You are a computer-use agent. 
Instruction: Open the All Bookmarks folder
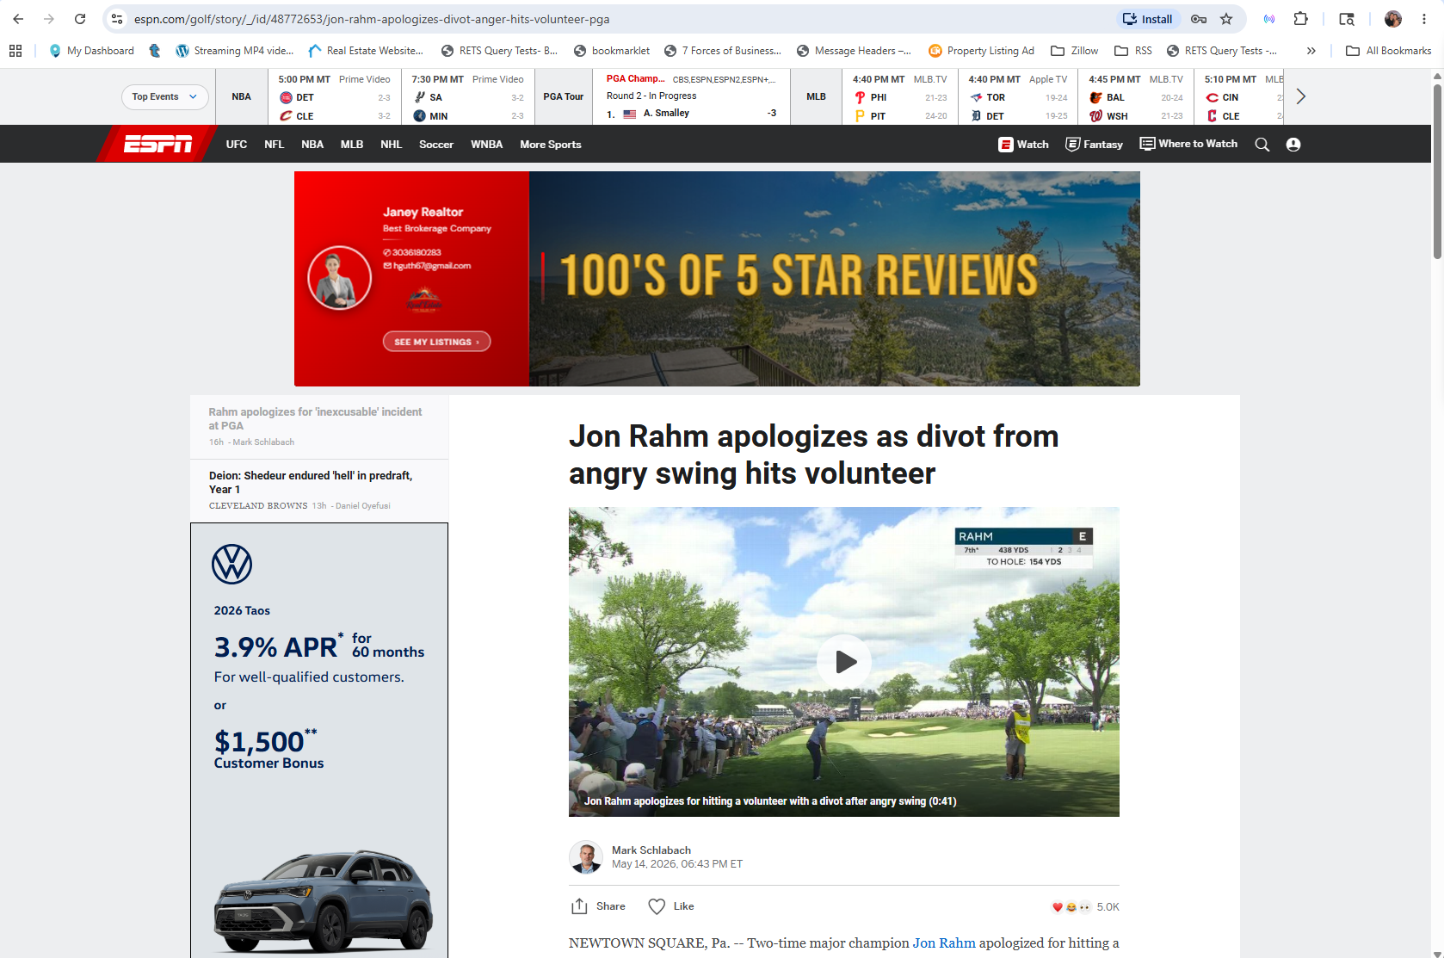pos(1388,51)
